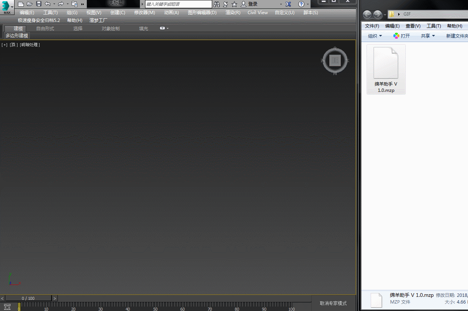Select the 绵羊助手 V 1.0.mzp file thumbnail

coord(386,70)
